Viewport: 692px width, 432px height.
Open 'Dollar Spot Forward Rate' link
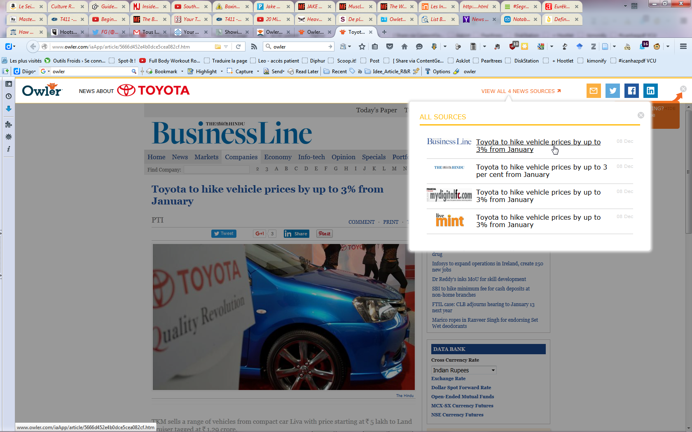tap(461, 387)
